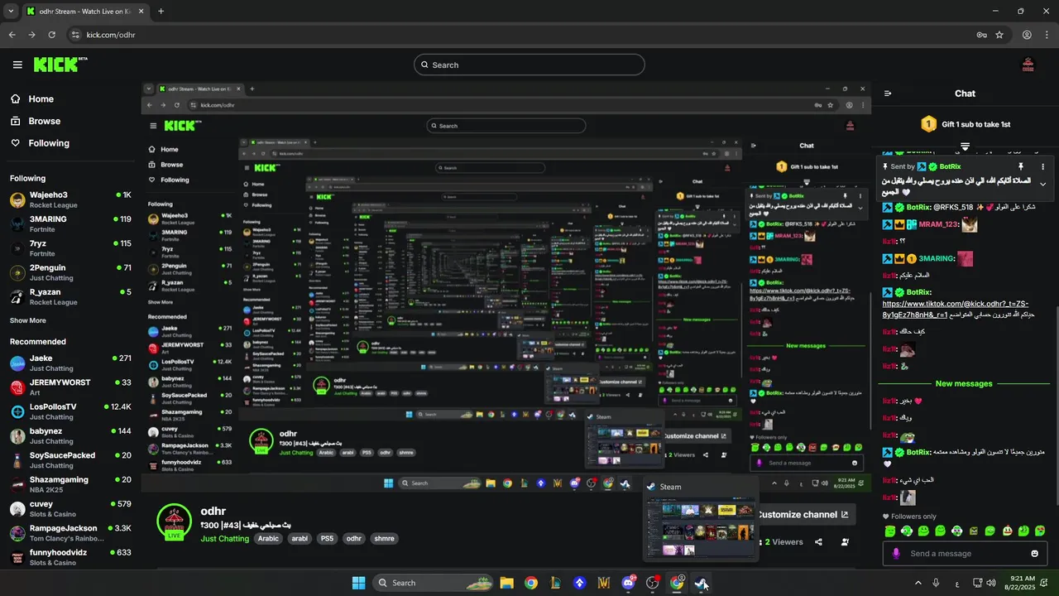Open Wajeeho3 followed channel
Image resolution: width=1059 pixels, height=596 pixels.
[x=70, y=199]
